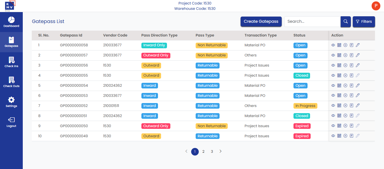Go to page 2 of gatepass list
Viewport: 384px width, 169px height.
203,152
